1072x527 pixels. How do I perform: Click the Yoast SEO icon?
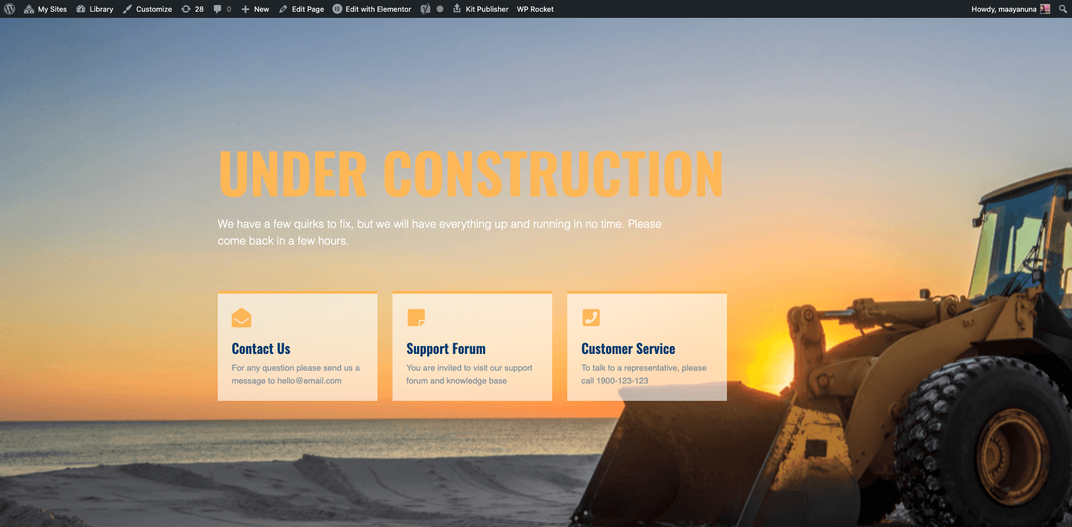click(x=425, y=9)
